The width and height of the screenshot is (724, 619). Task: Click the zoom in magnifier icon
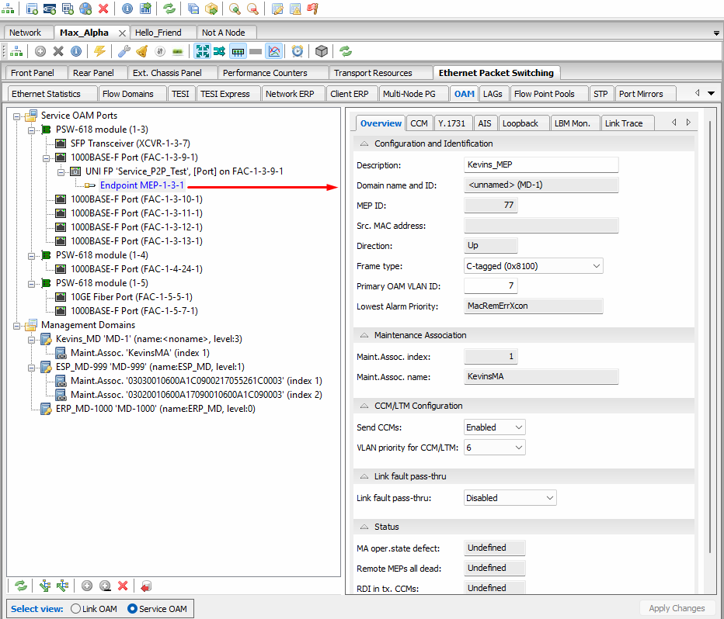[x=235, y=9]
